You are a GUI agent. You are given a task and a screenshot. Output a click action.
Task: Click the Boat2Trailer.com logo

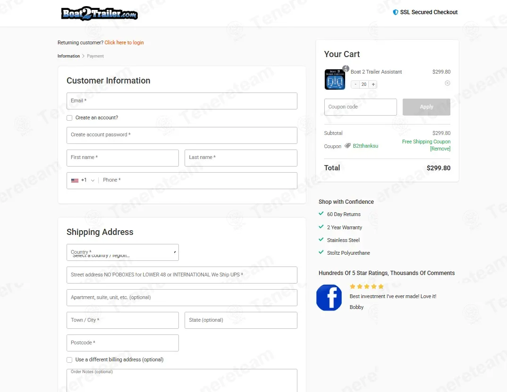click(x=99, y=14)
